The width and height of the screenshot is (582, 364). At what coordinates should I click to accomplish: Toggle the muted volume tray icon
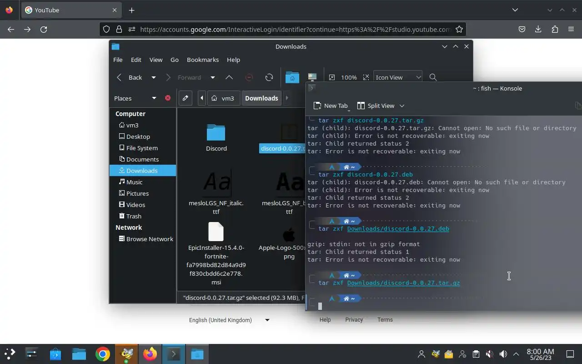(x=489, y=354)
